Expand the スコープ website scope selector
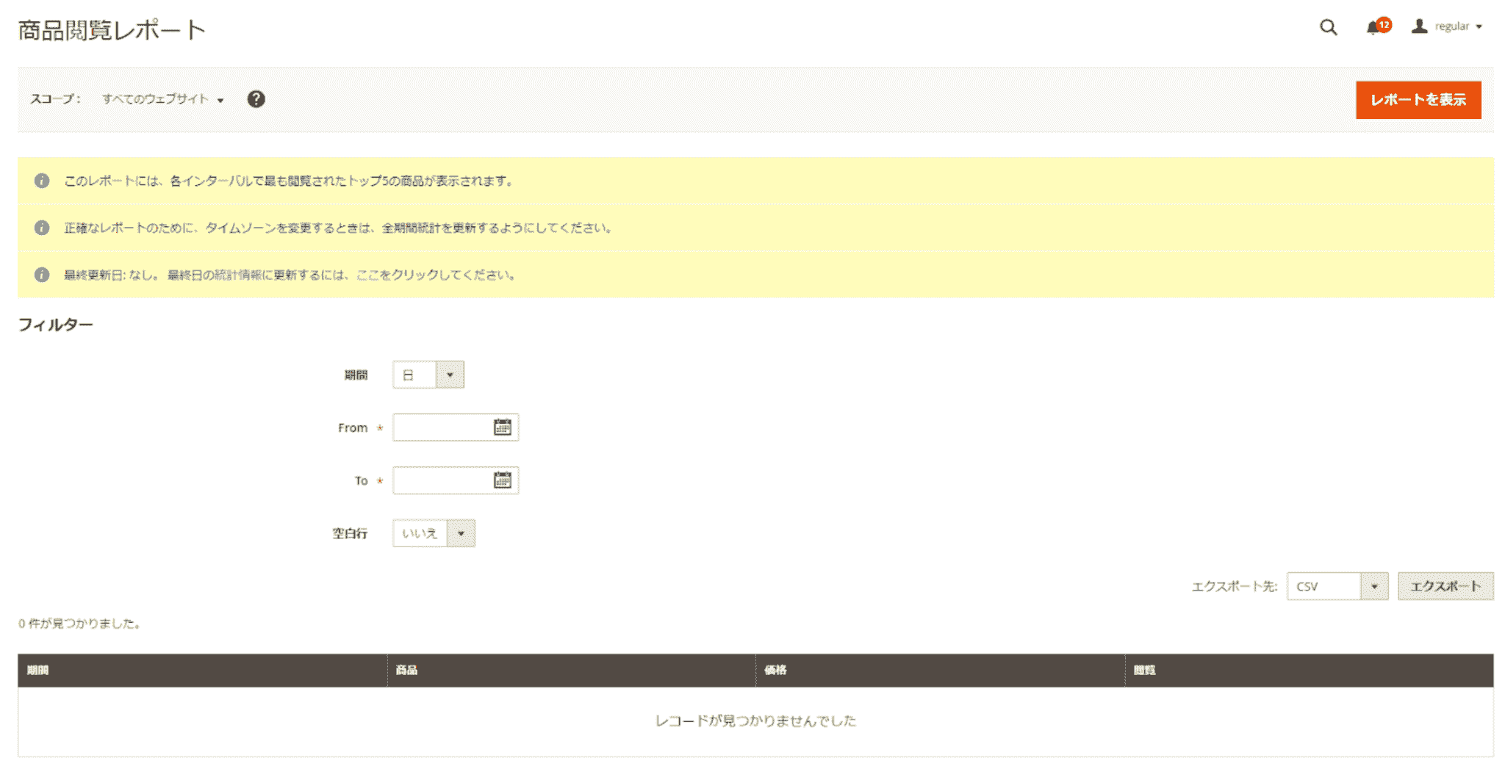1505x769 pixels. click(162, 99)
